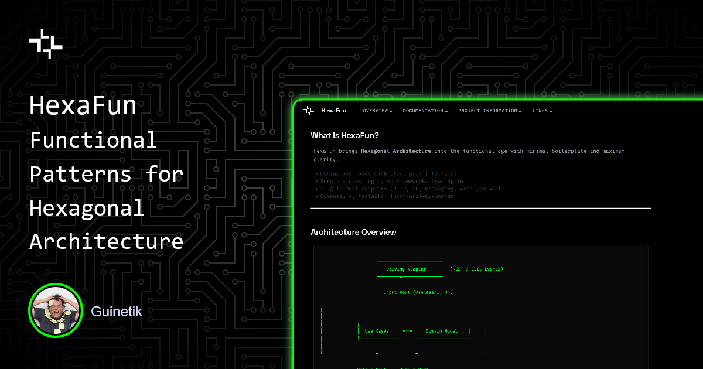Click the caret icon beside LINKS
This screenshot has width=703, height=369.
[x=551, y=111]
